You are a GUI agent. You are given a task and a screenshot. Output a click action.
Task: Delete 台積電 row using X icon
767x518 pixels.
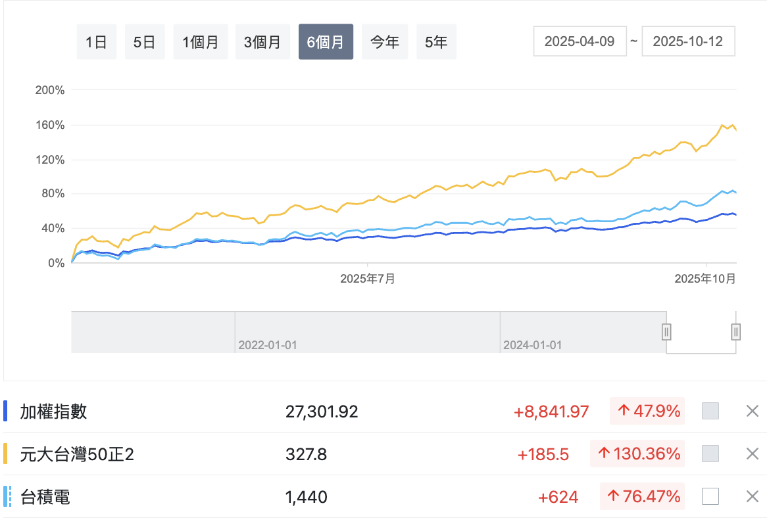(x=753, y=496)
